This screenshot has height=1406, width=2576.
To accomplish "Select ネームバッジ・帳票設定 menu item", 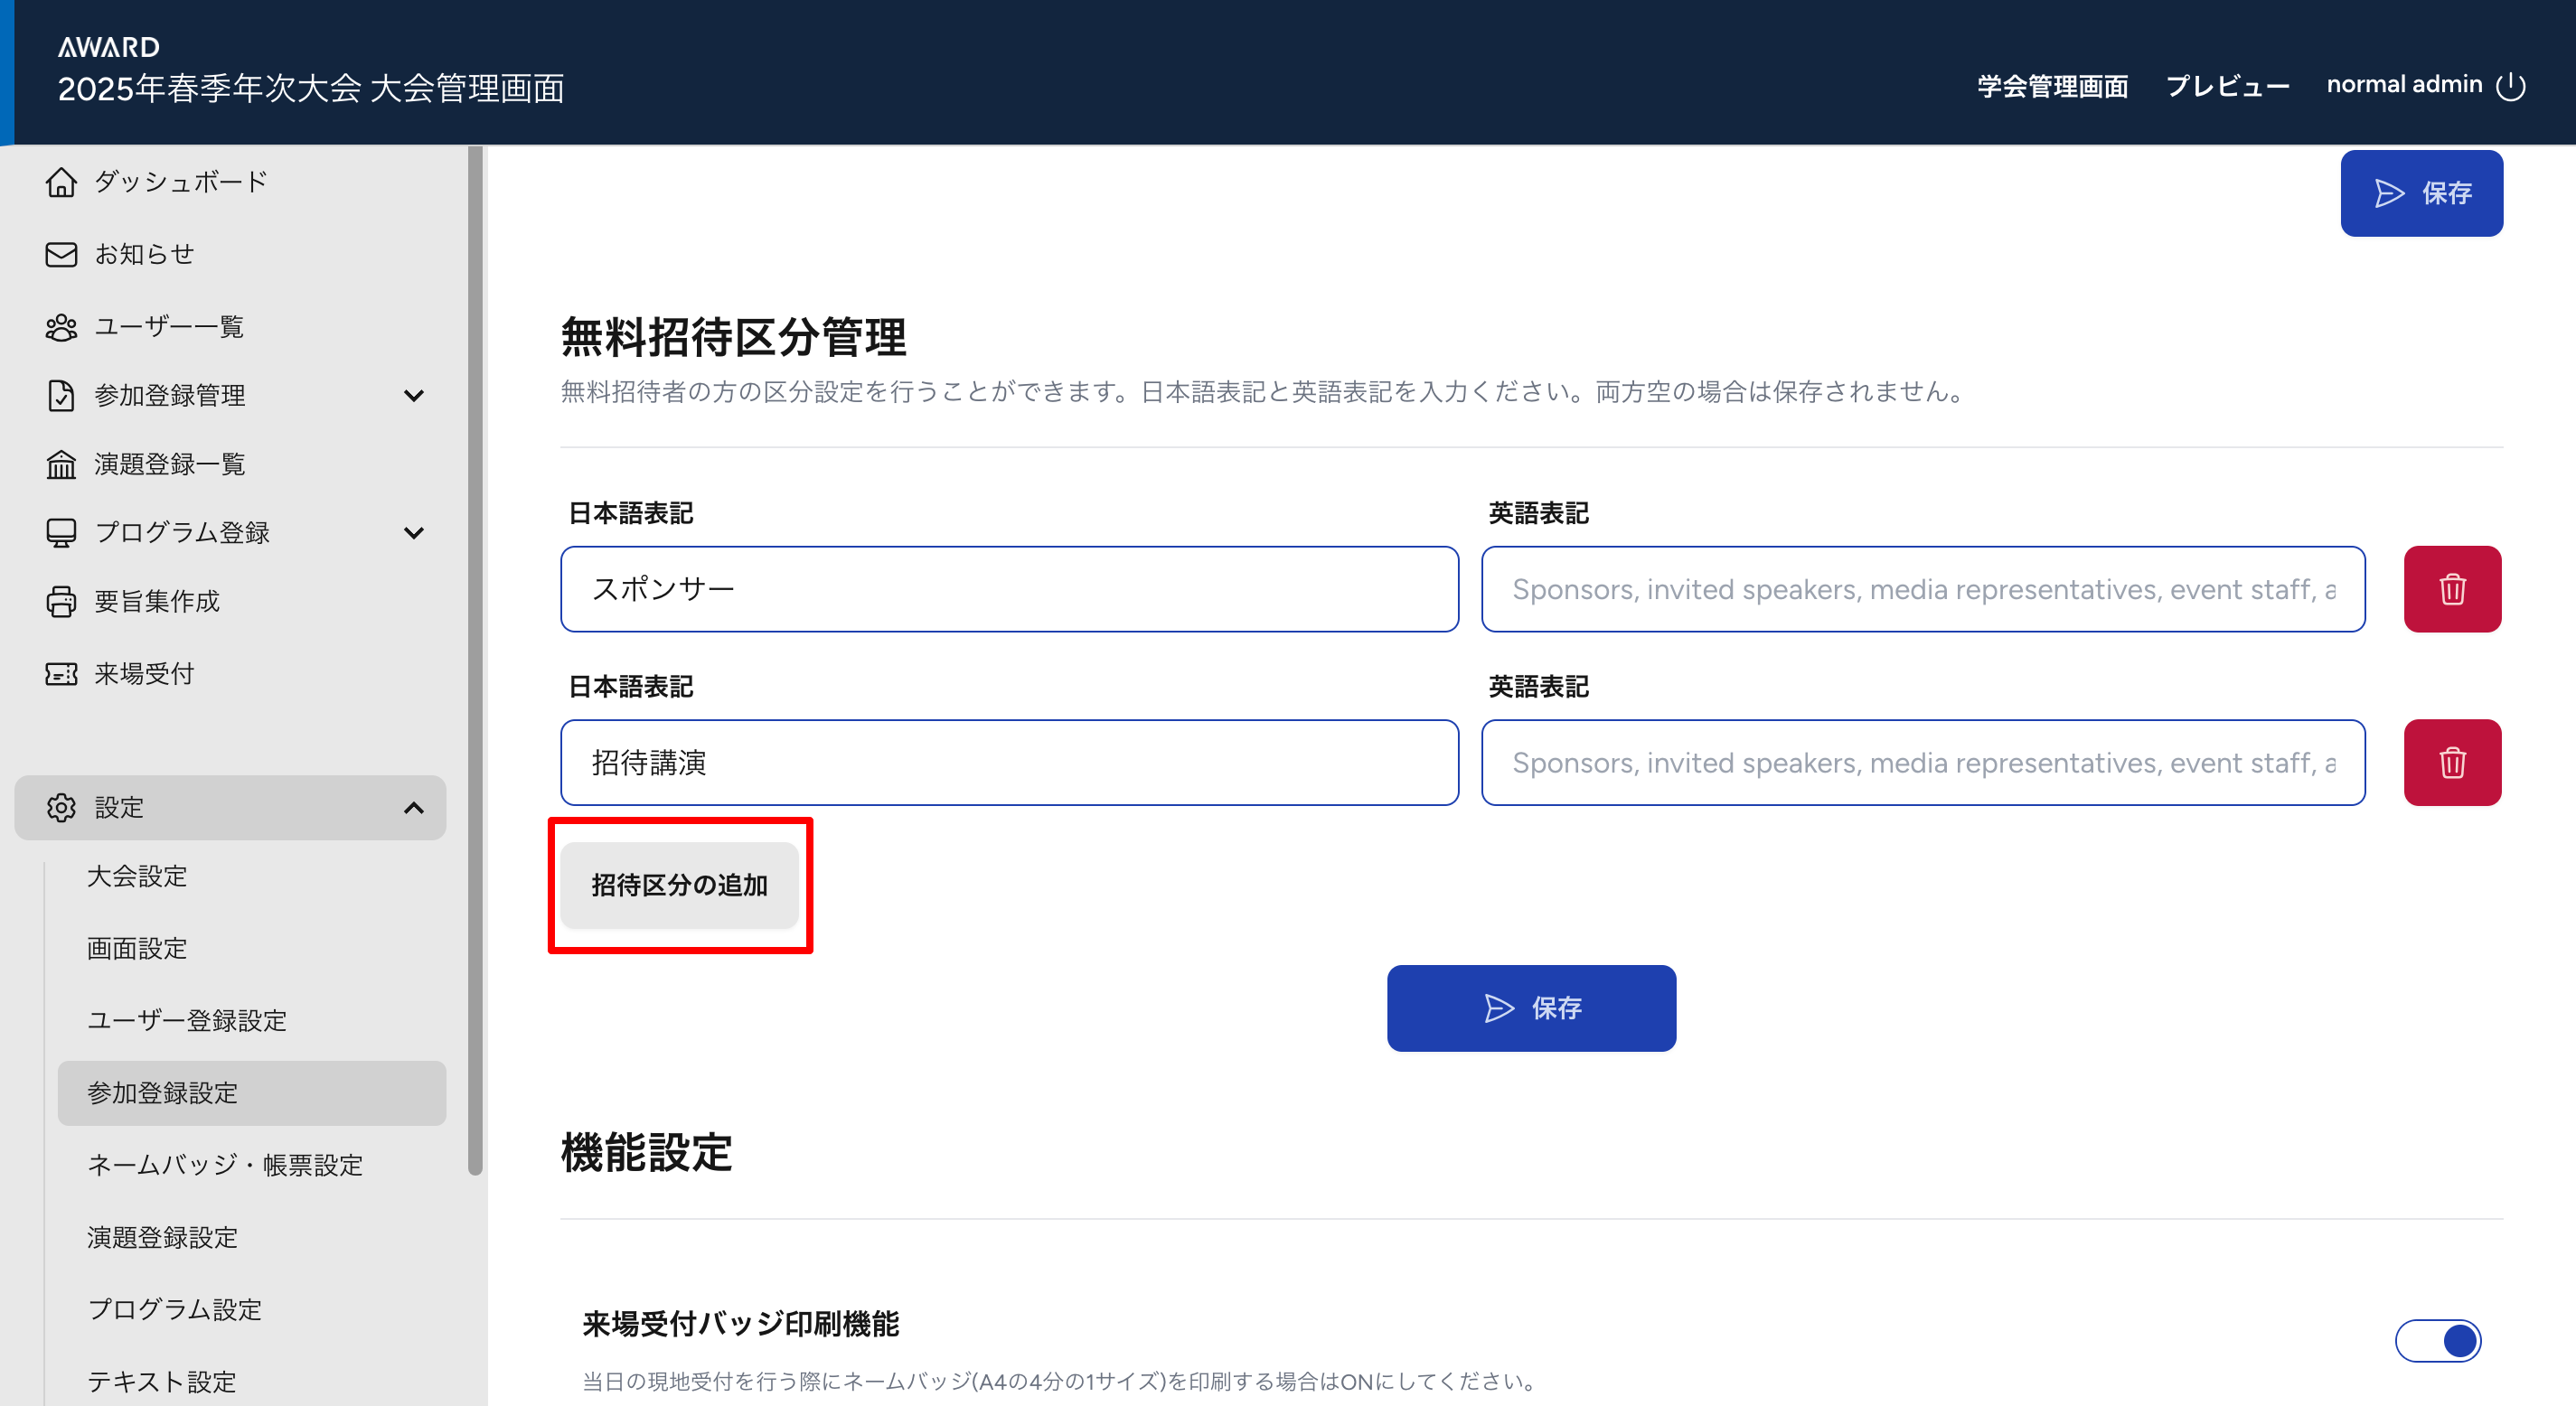I will (x=225, y=1165).
